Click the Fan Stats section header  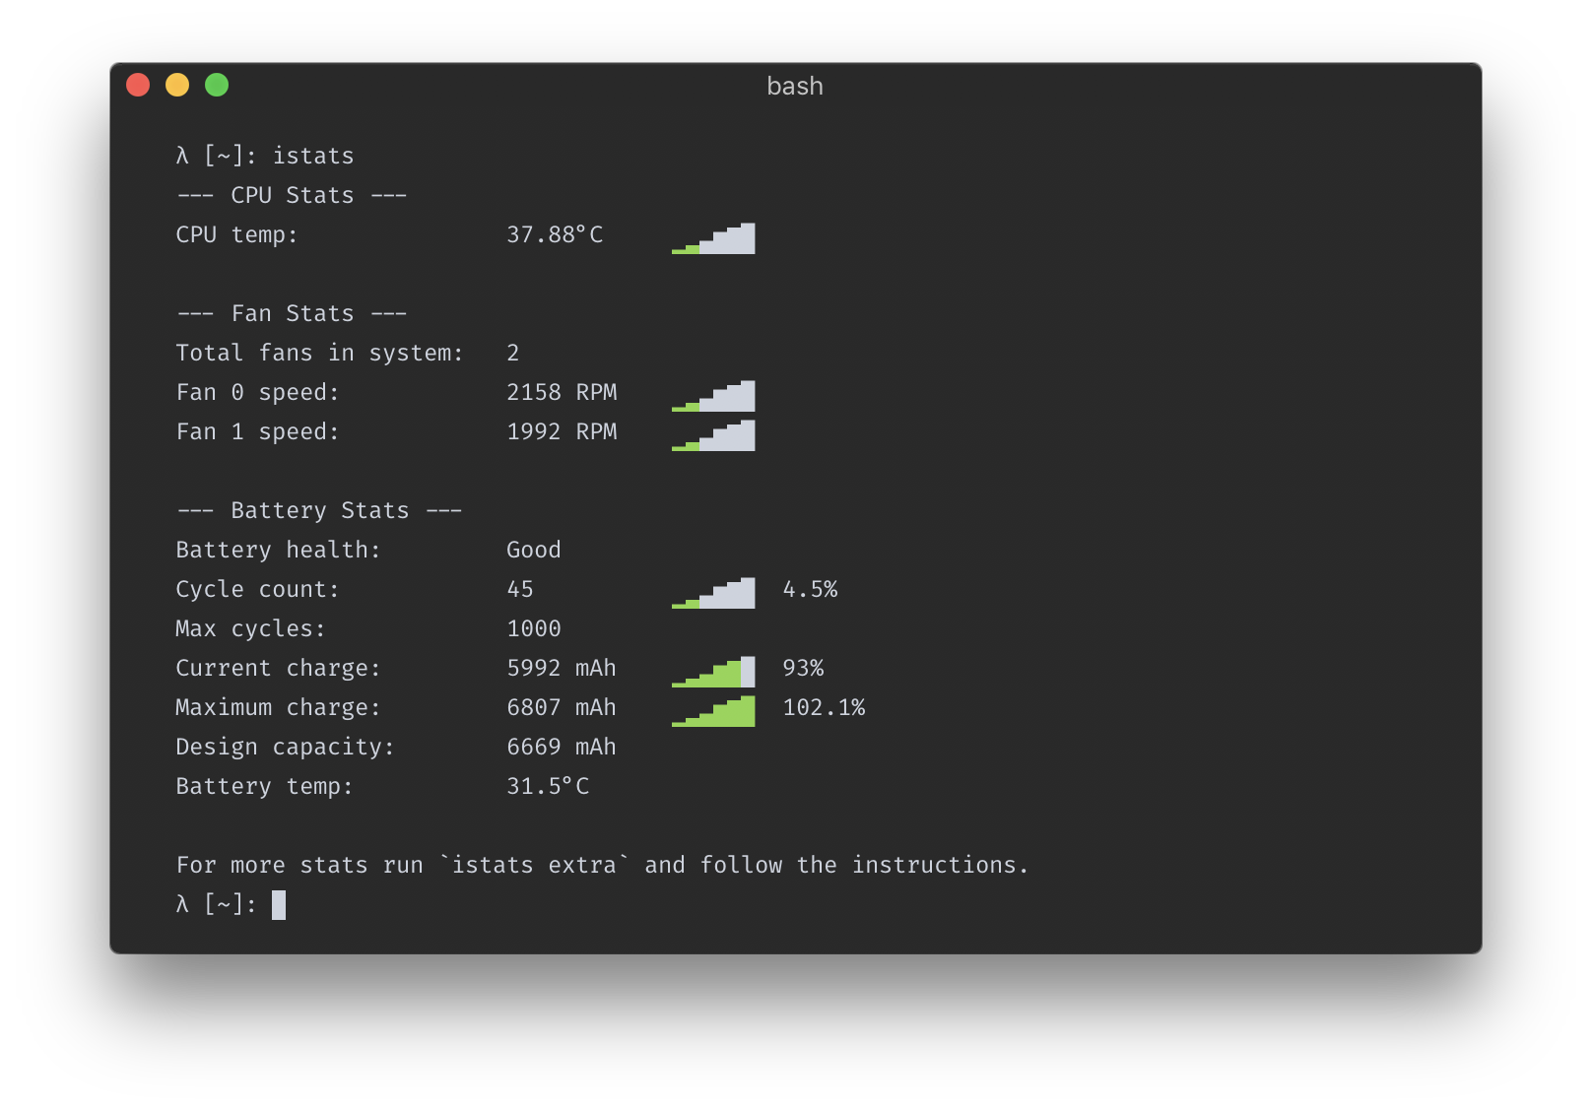(291, 313)
